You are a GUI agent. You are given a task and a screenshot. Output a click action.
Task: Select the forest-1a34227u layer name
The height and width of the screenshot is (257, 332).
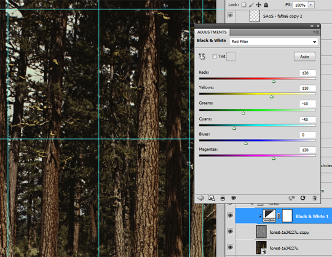tap(284, 248)
